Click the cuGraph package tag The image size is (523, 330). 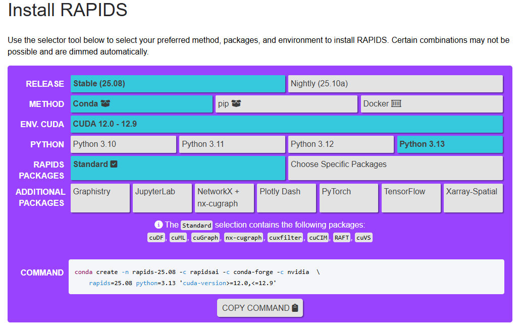click(205, 238)
